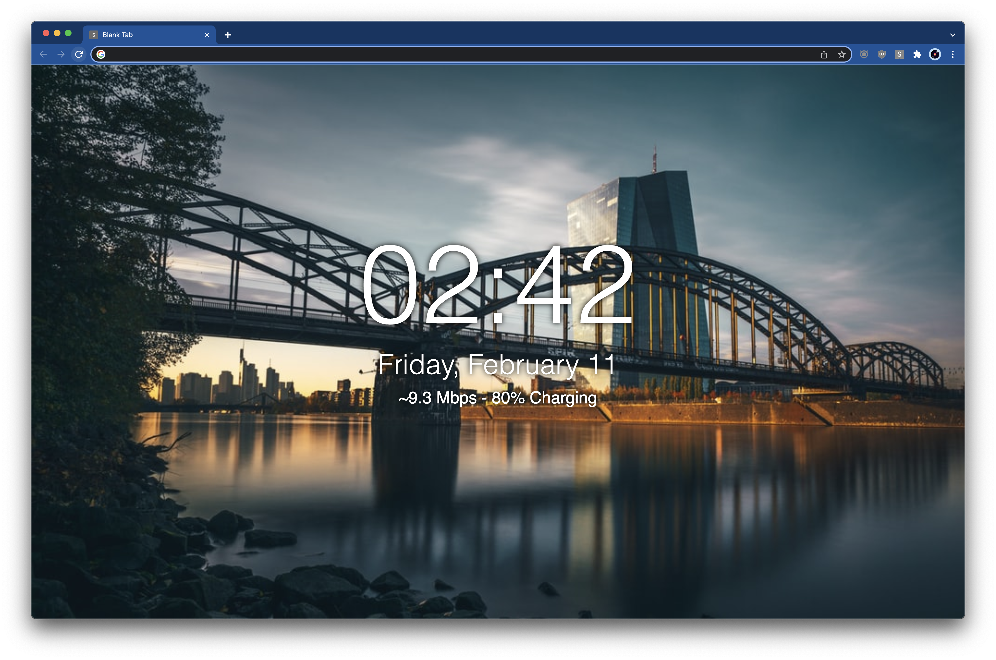This screenshot has width=996, height=660.
Task: Click the Friday, February 11 date
Action: point(497,365)
